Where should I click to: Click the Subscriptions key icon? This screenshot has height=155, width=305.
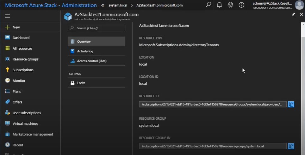tap(7, 70)
